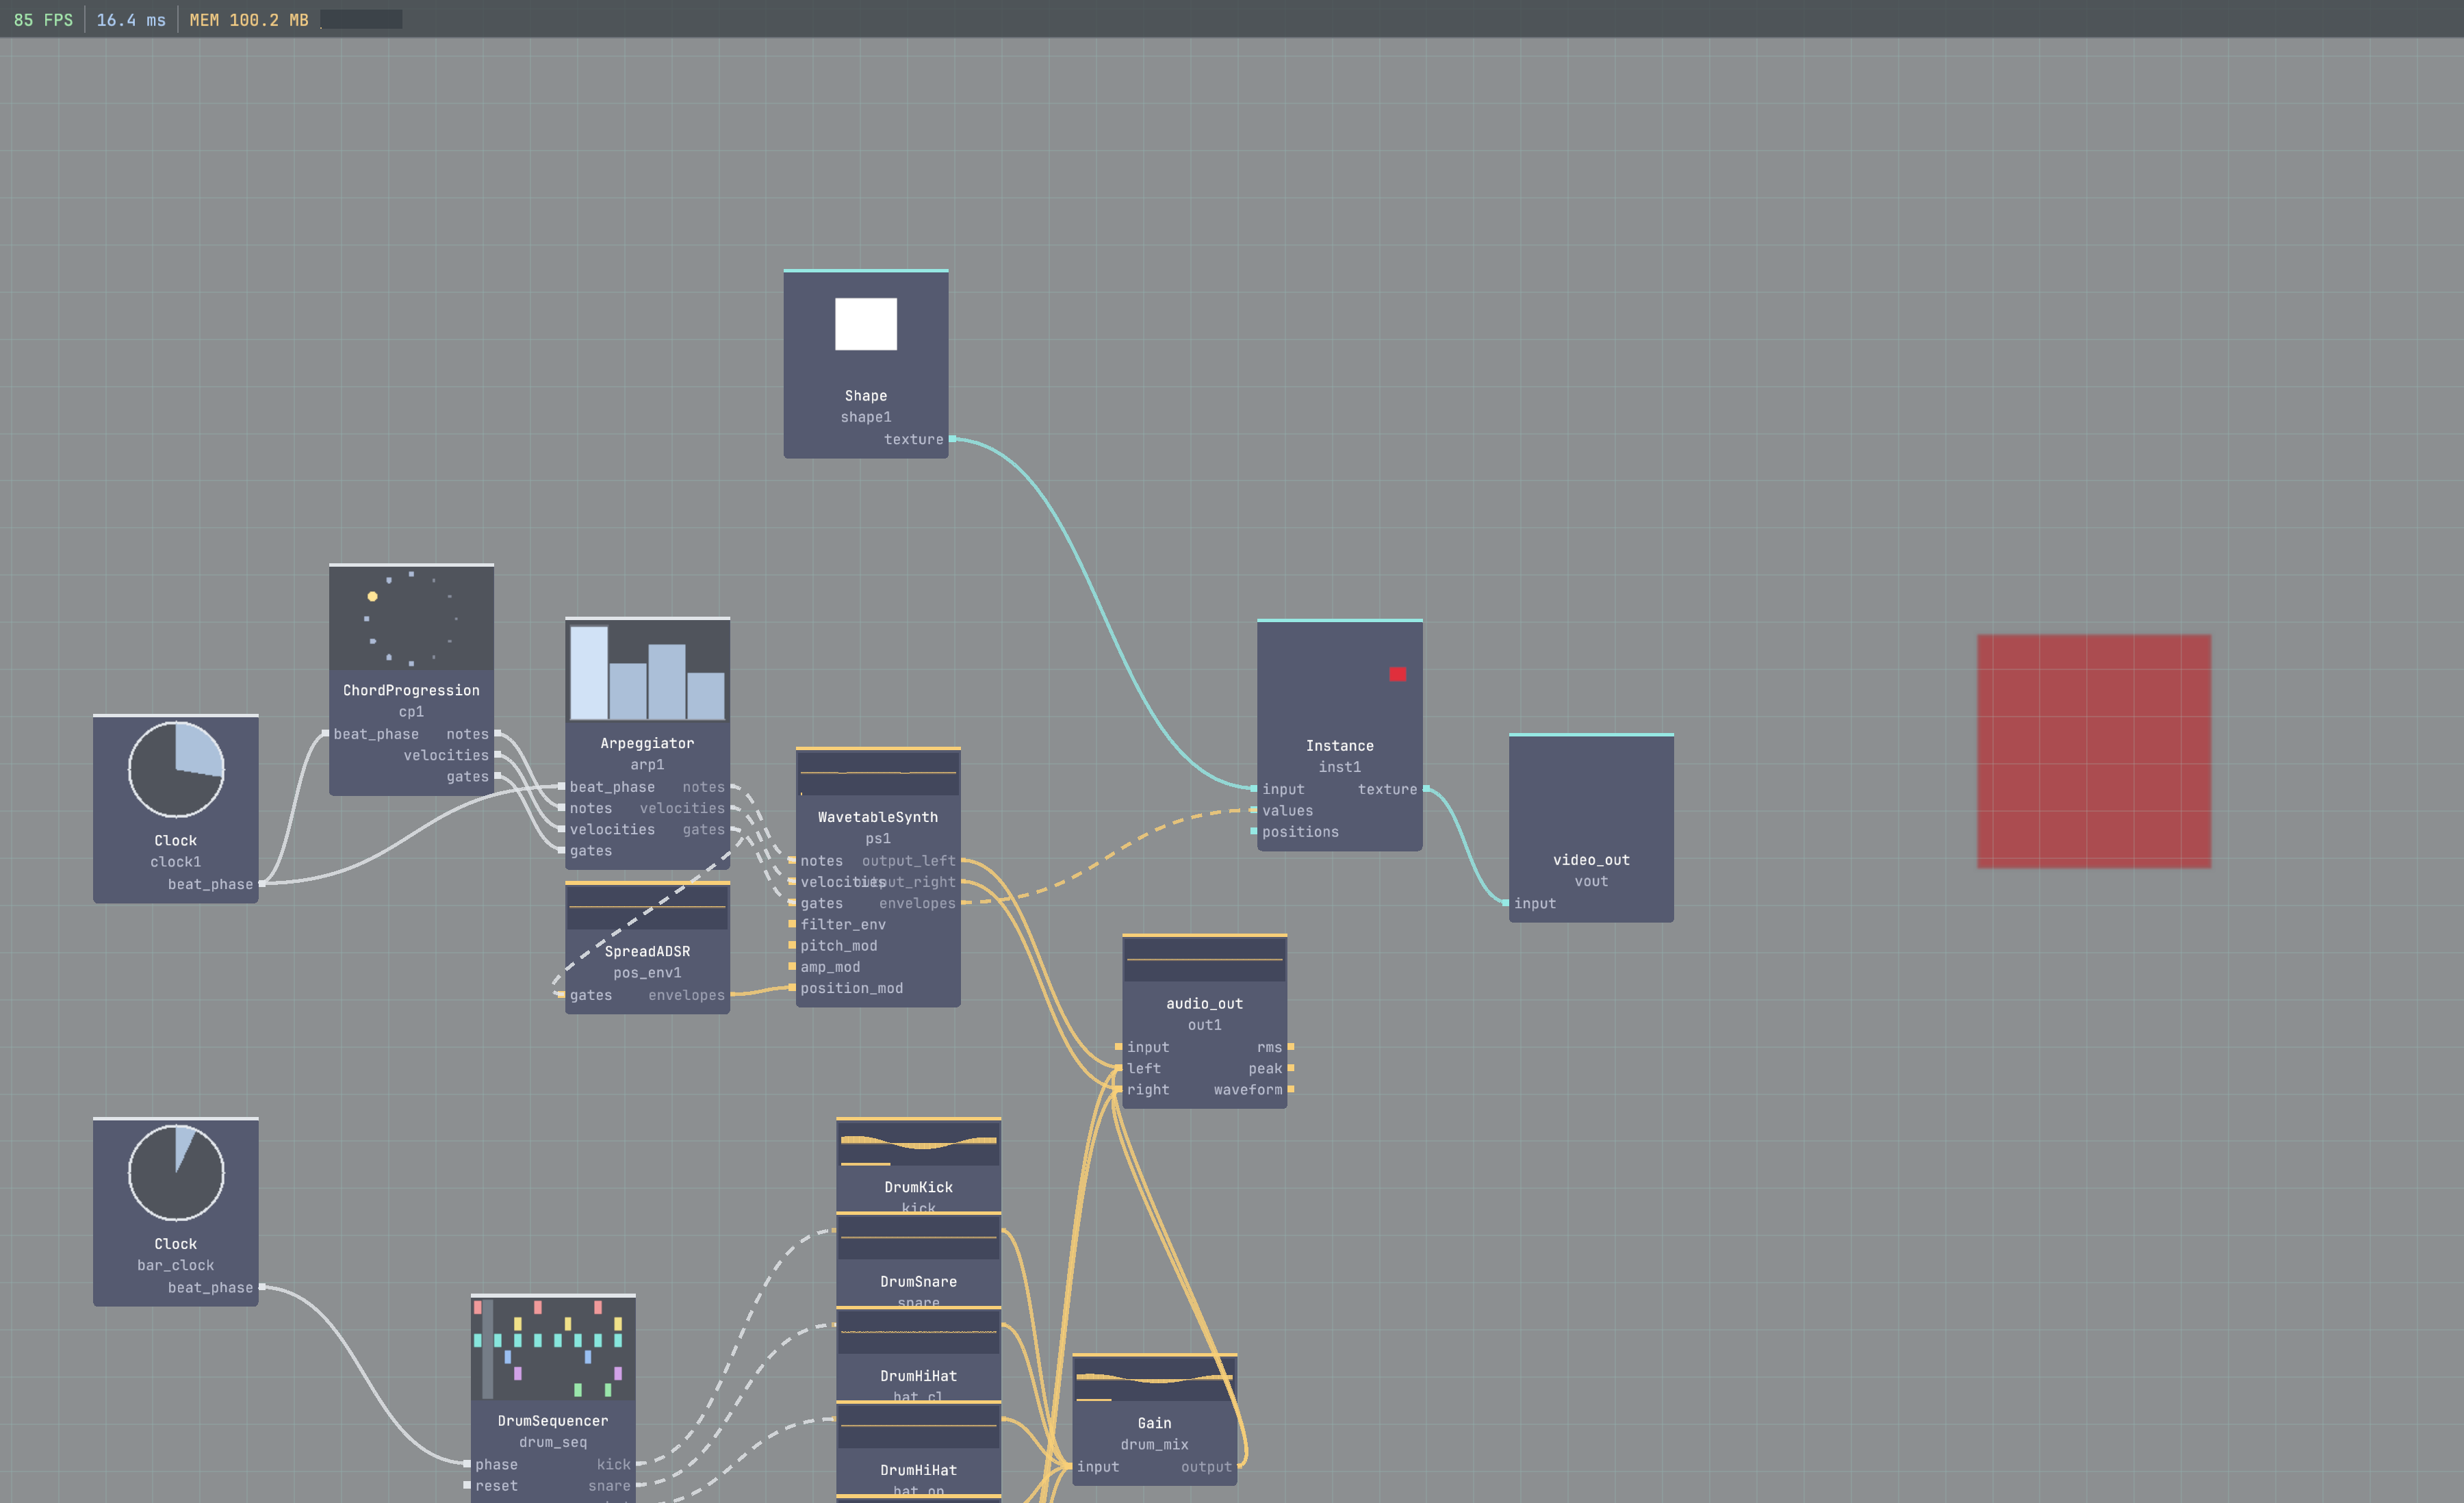Click the WavetableSynth envelopes output port

click(964, 903)
